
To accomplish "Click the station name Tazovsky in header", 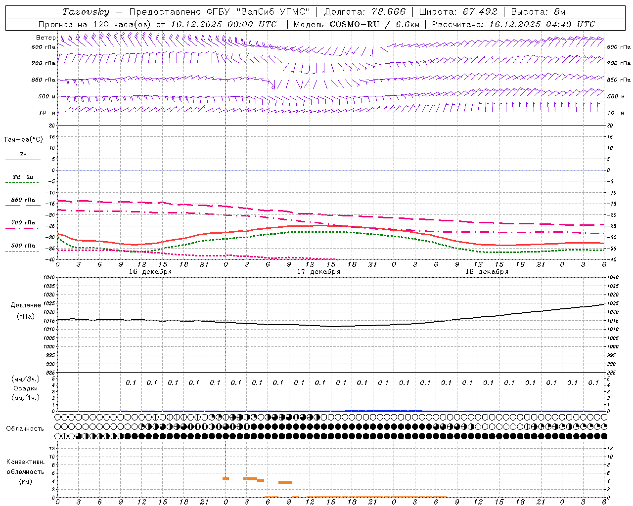I will pos(86,12).
